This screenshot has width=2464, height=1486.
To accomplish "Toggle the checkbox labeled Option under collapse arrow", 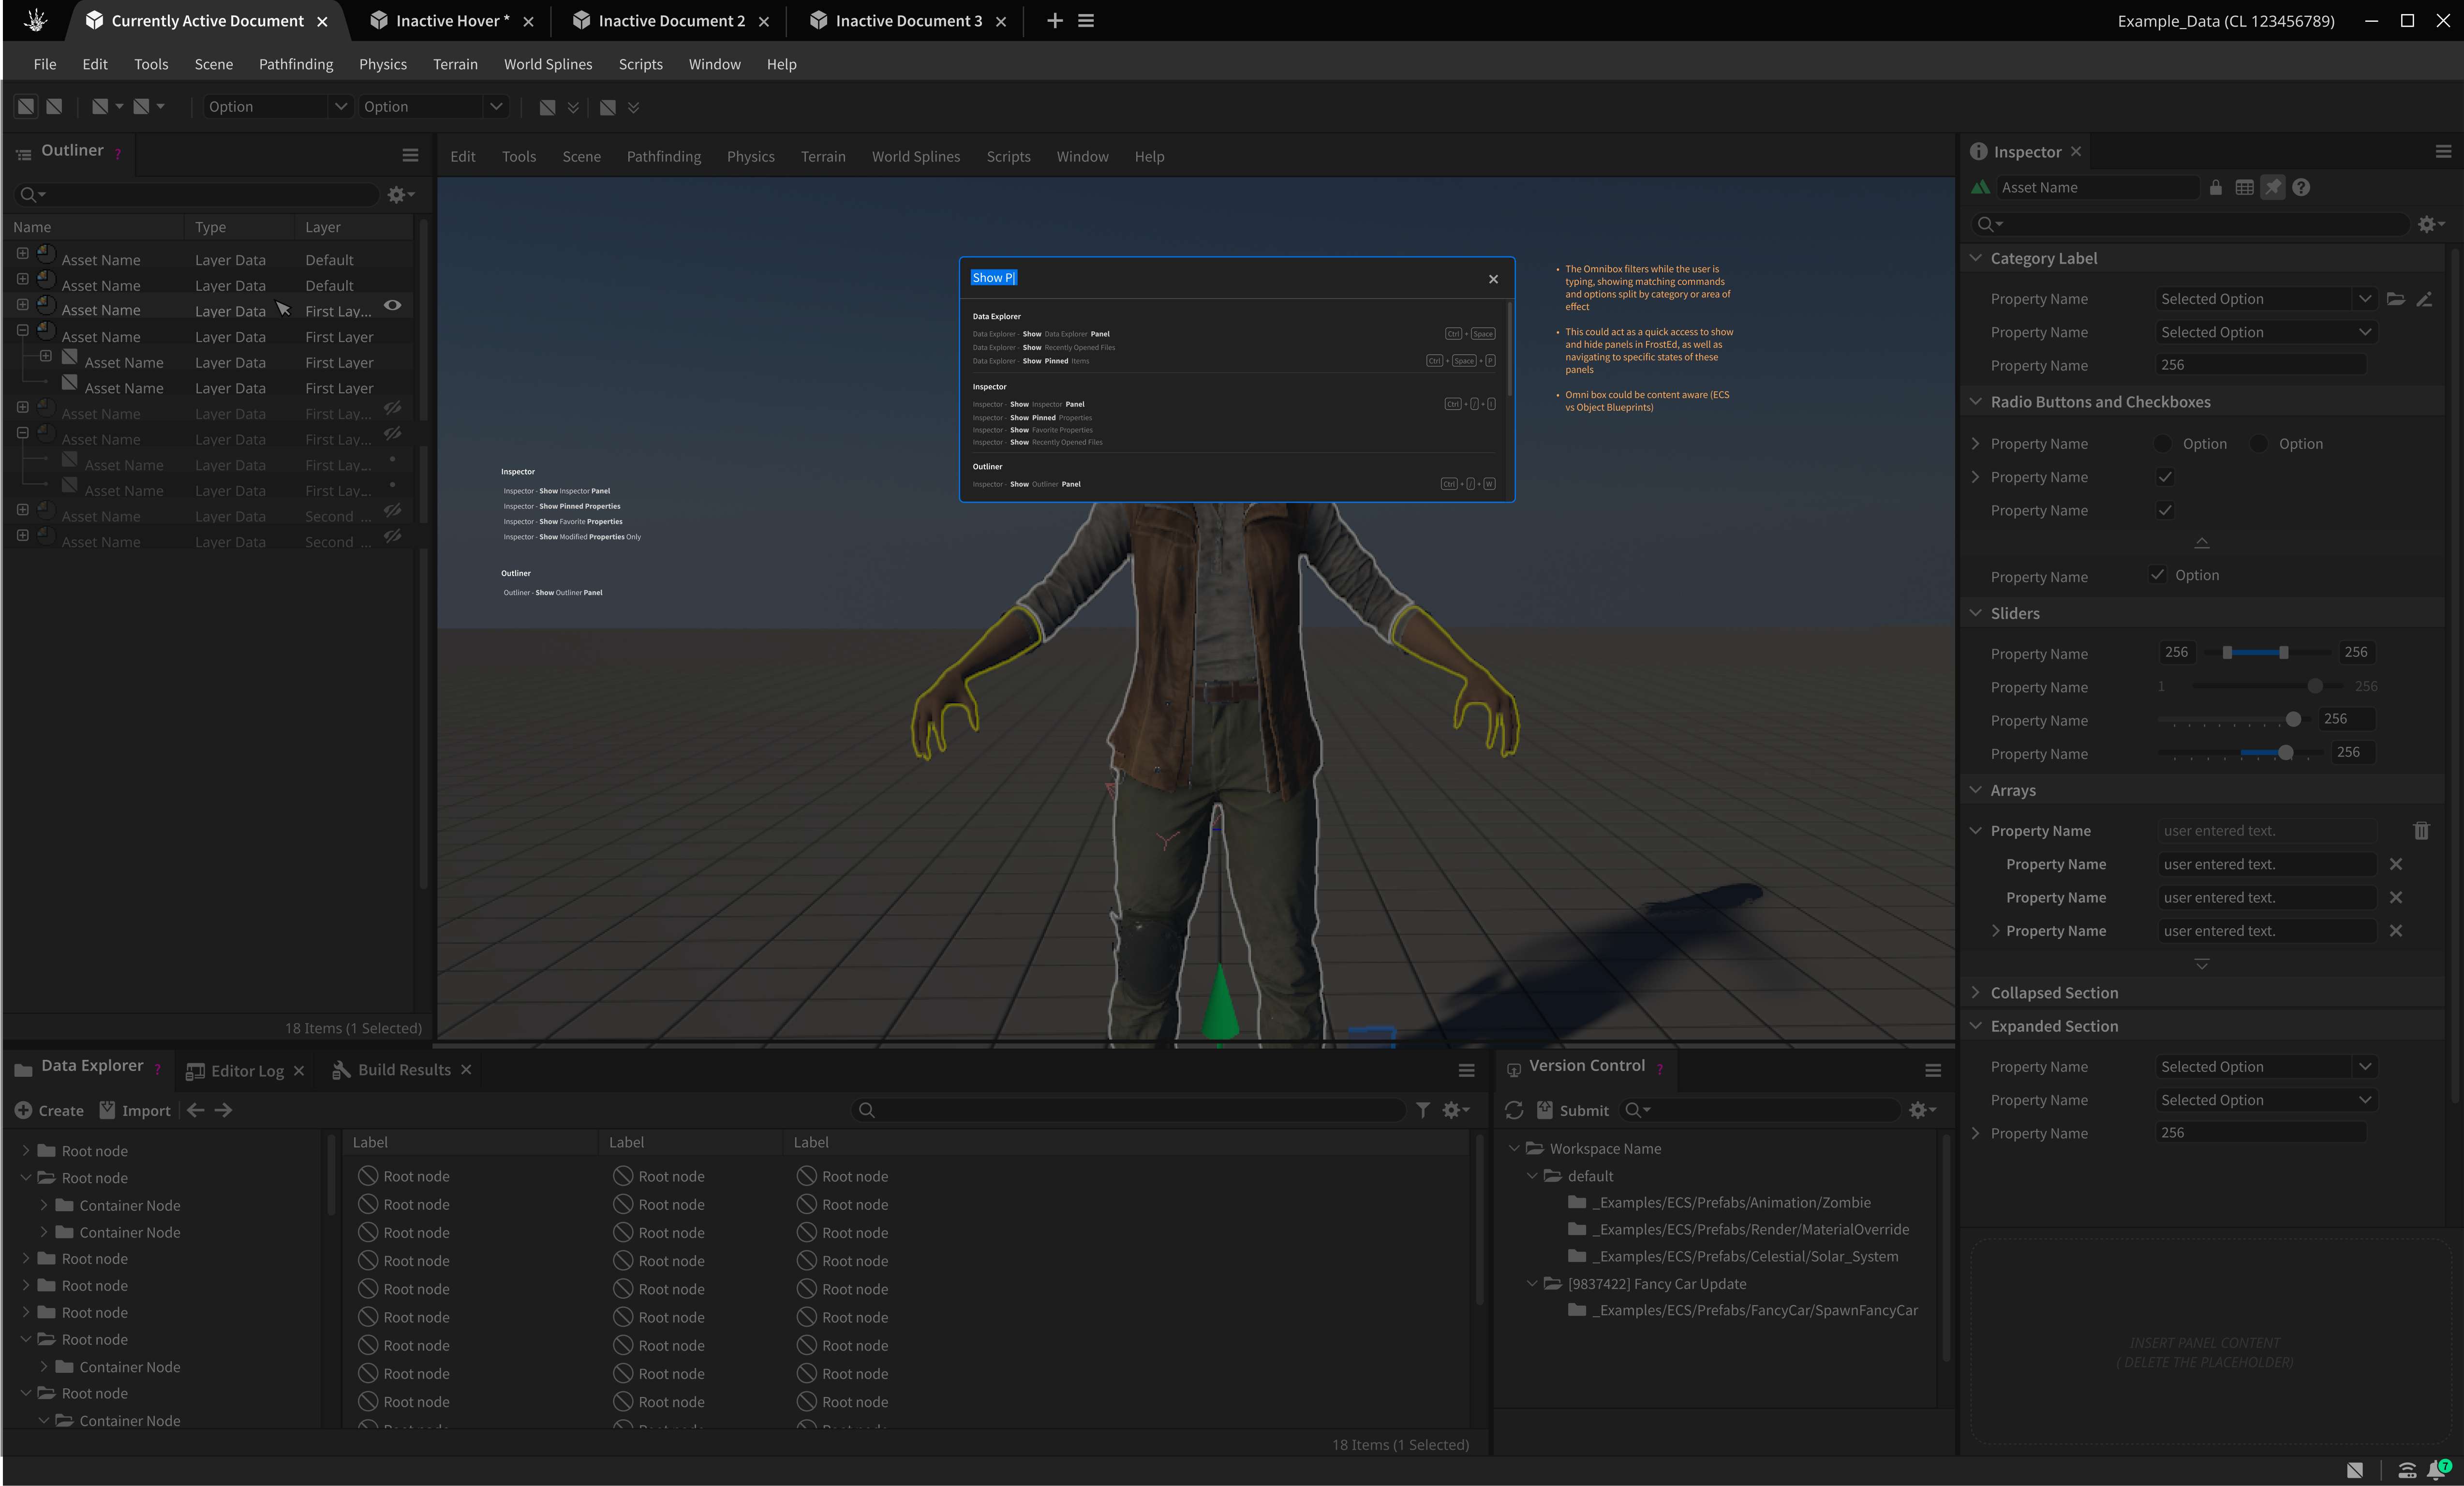I will pos(2158,575).
